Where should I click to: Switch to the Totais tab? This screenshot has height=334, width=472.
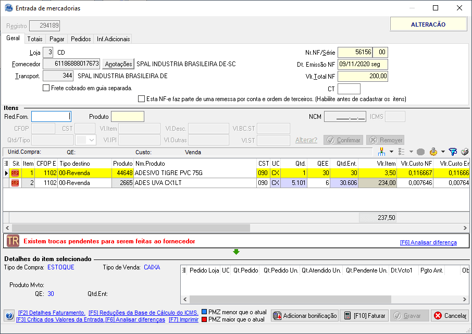click(x=35, y=39)
